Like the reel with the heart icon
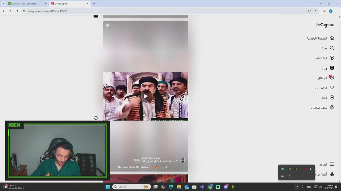The height and width of the screenshot is (191, 341). [x=96, y=118]
